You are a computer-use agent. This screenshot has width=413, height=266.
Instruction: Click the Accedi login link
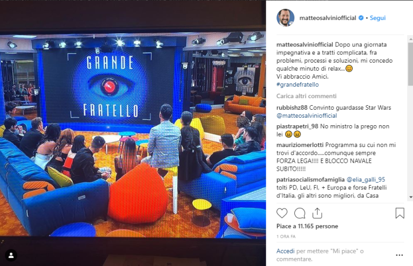286,251
